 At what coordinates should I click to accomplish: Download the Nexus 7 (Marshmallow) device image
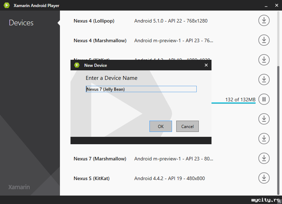pos(264,158)
